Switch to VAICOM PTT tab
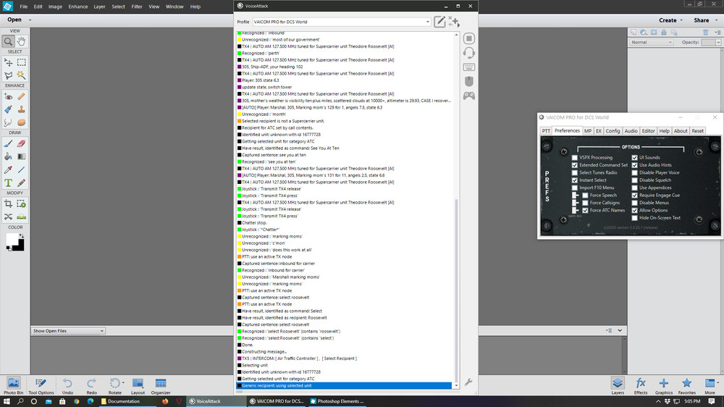Screen dimensions: 724x407 click(x=546, y=131)
